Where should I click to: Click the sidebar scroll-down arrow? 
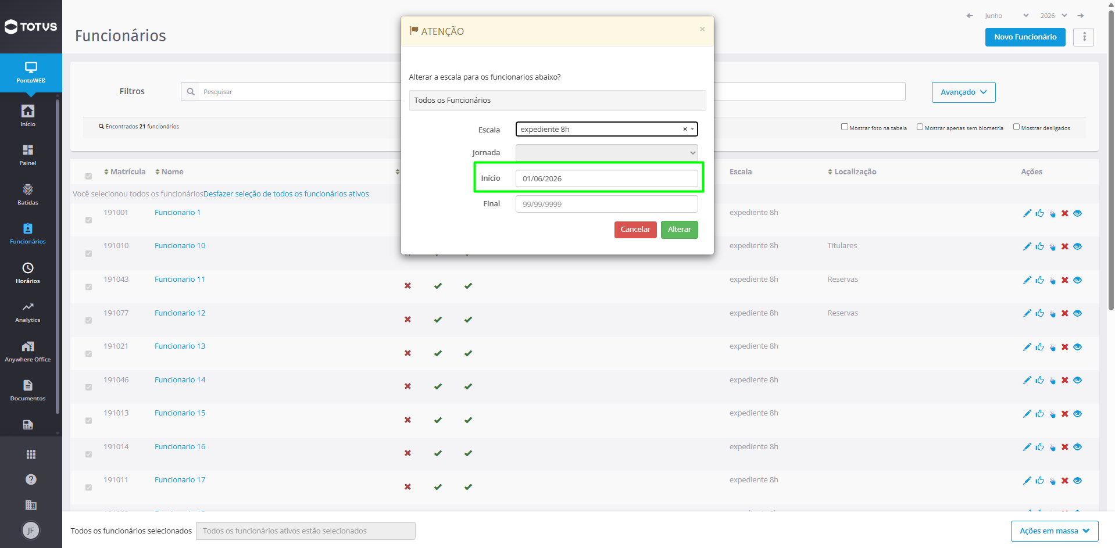(57, 433)
